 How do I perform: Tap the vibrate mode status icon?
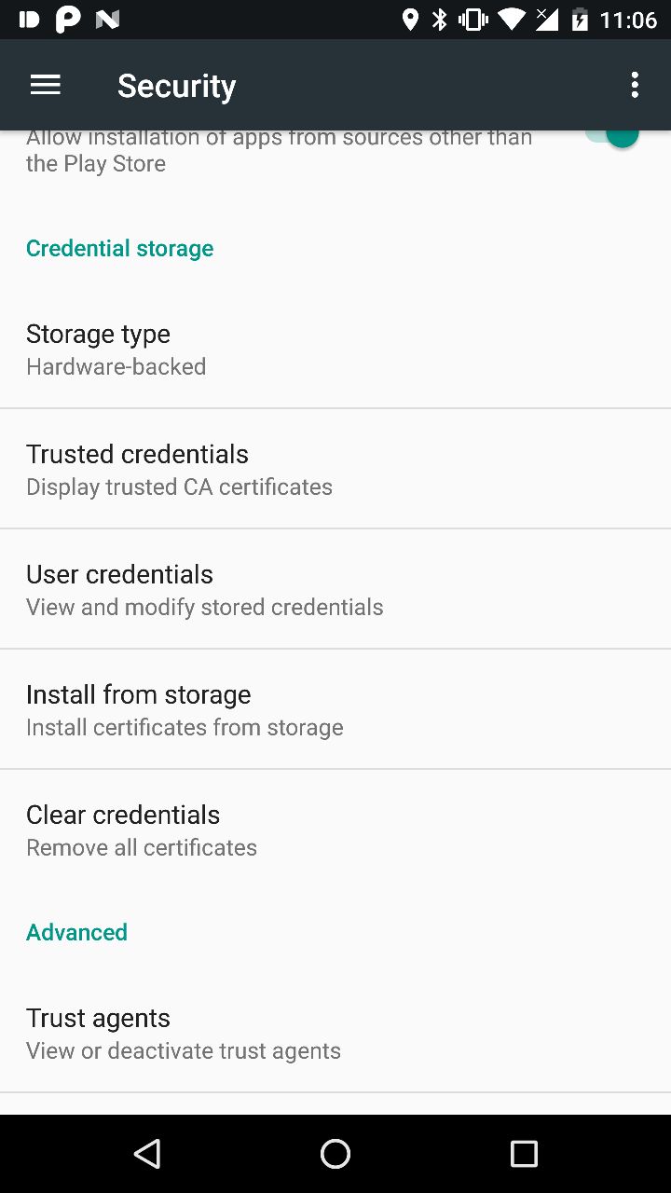point(473,20)
